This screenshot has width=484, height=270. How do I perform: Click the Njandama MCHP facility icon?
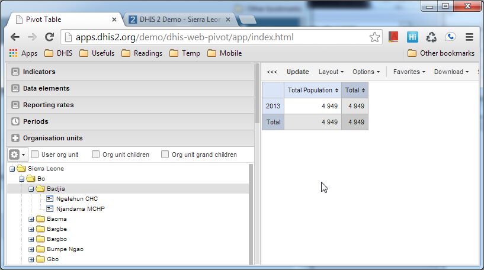(x=50, y=209)
